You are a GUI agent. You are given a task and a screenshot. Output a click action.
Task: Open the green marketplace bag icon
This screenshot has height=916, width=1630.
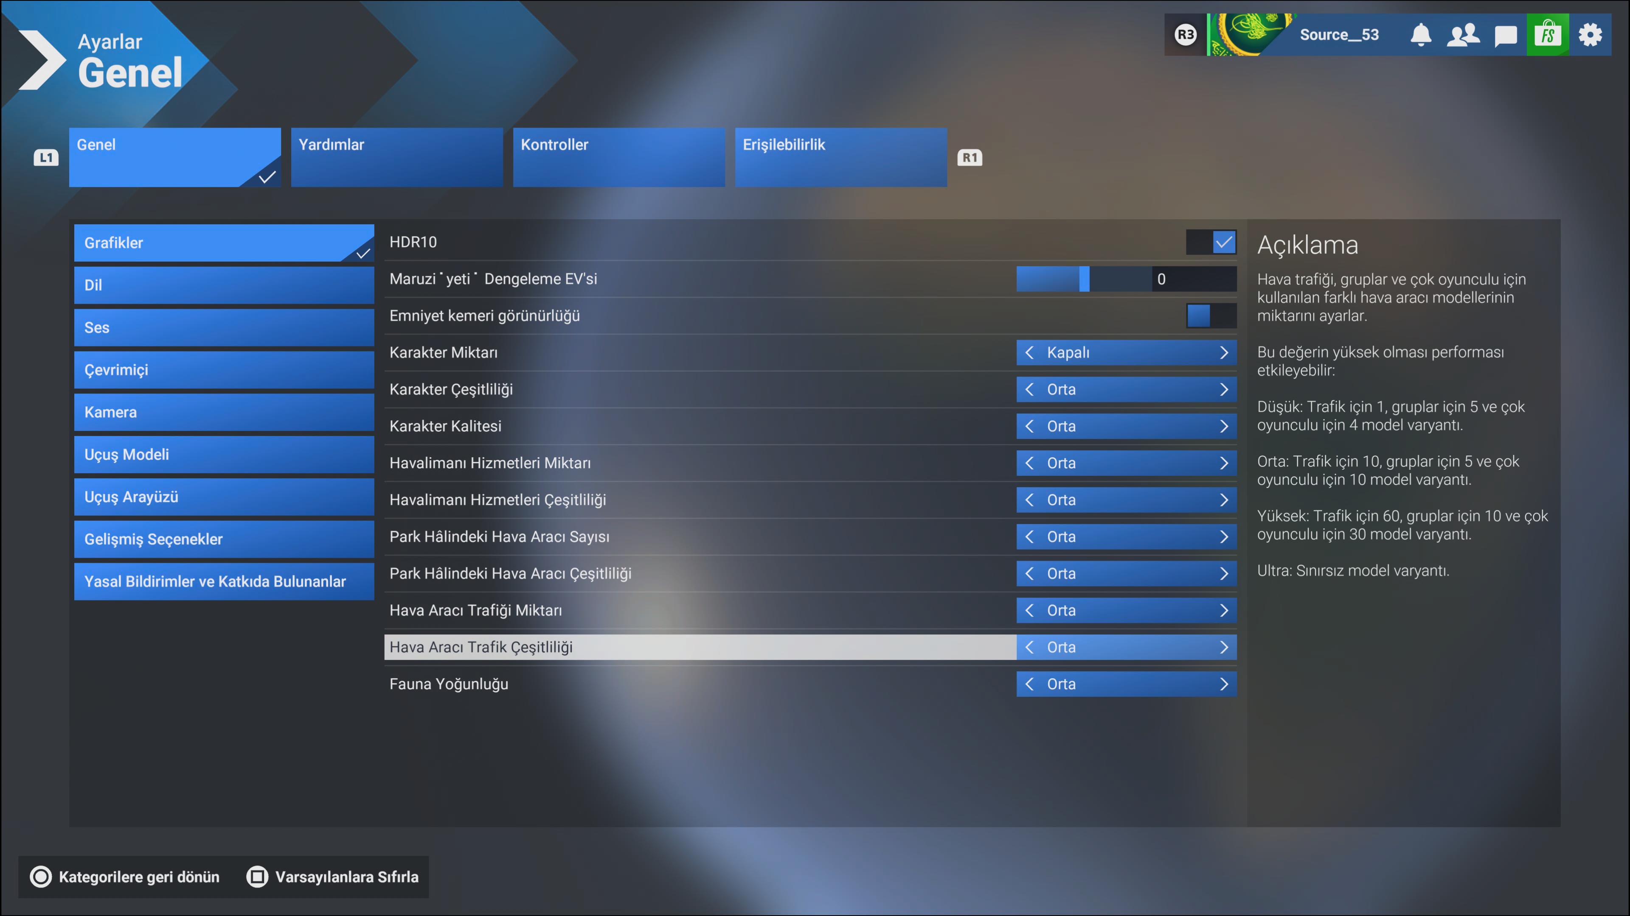1547,35
